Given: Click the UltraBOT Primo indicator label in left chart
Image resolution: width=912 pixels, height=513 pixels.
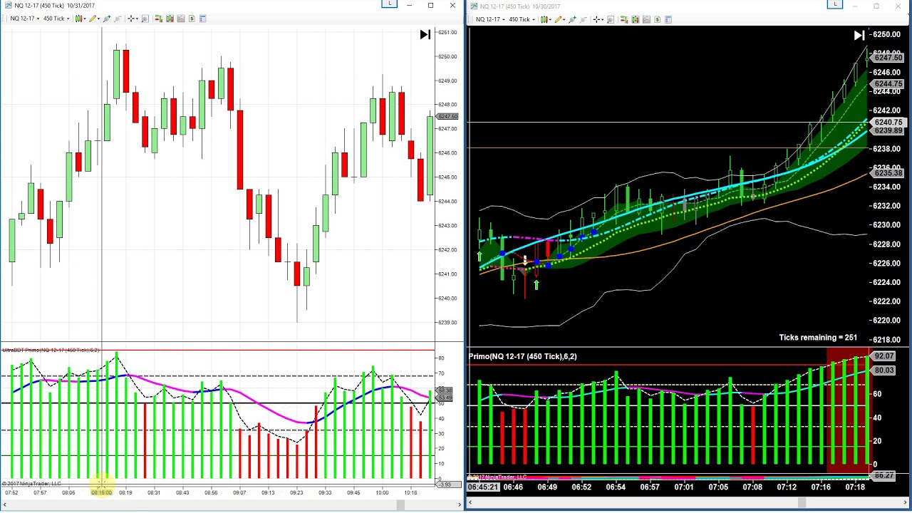Looking at the screenshot, I should tap(51, 351).
